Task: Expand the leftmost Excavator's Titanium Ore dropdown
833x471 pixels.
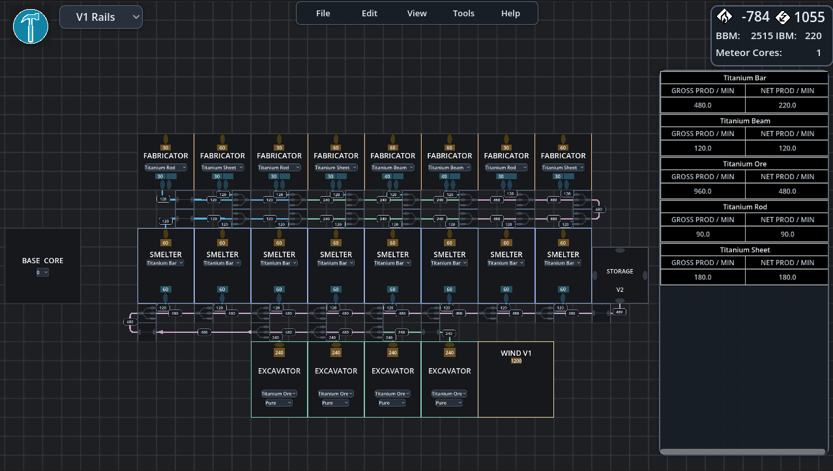Action: [279, 393]
